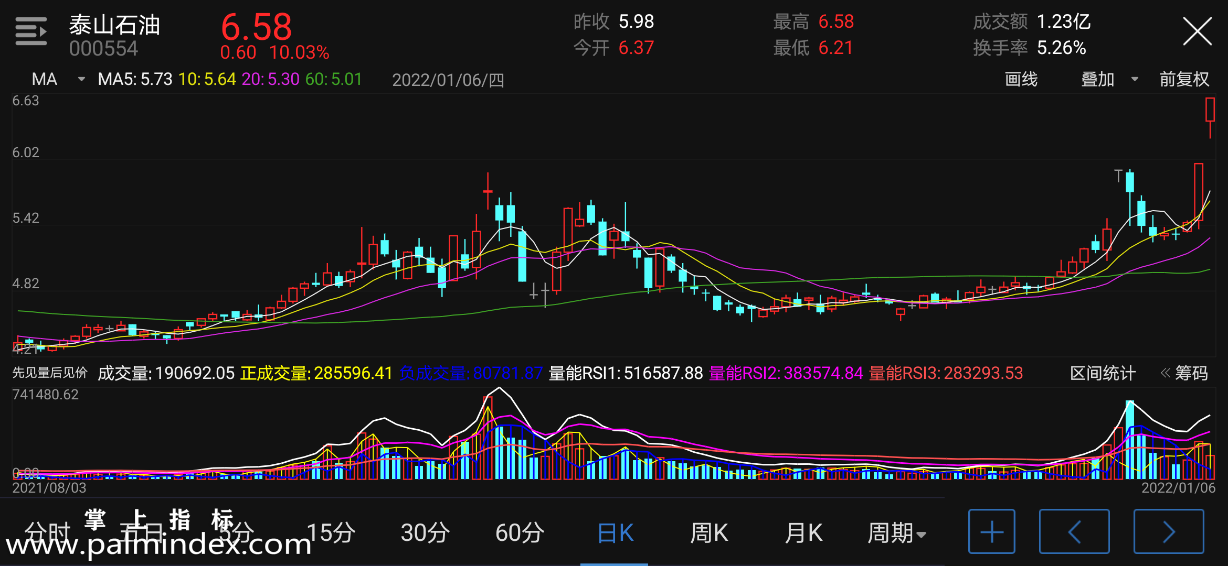Close the chart with the X icon

pyautogui.click(x=1197, y=31)
